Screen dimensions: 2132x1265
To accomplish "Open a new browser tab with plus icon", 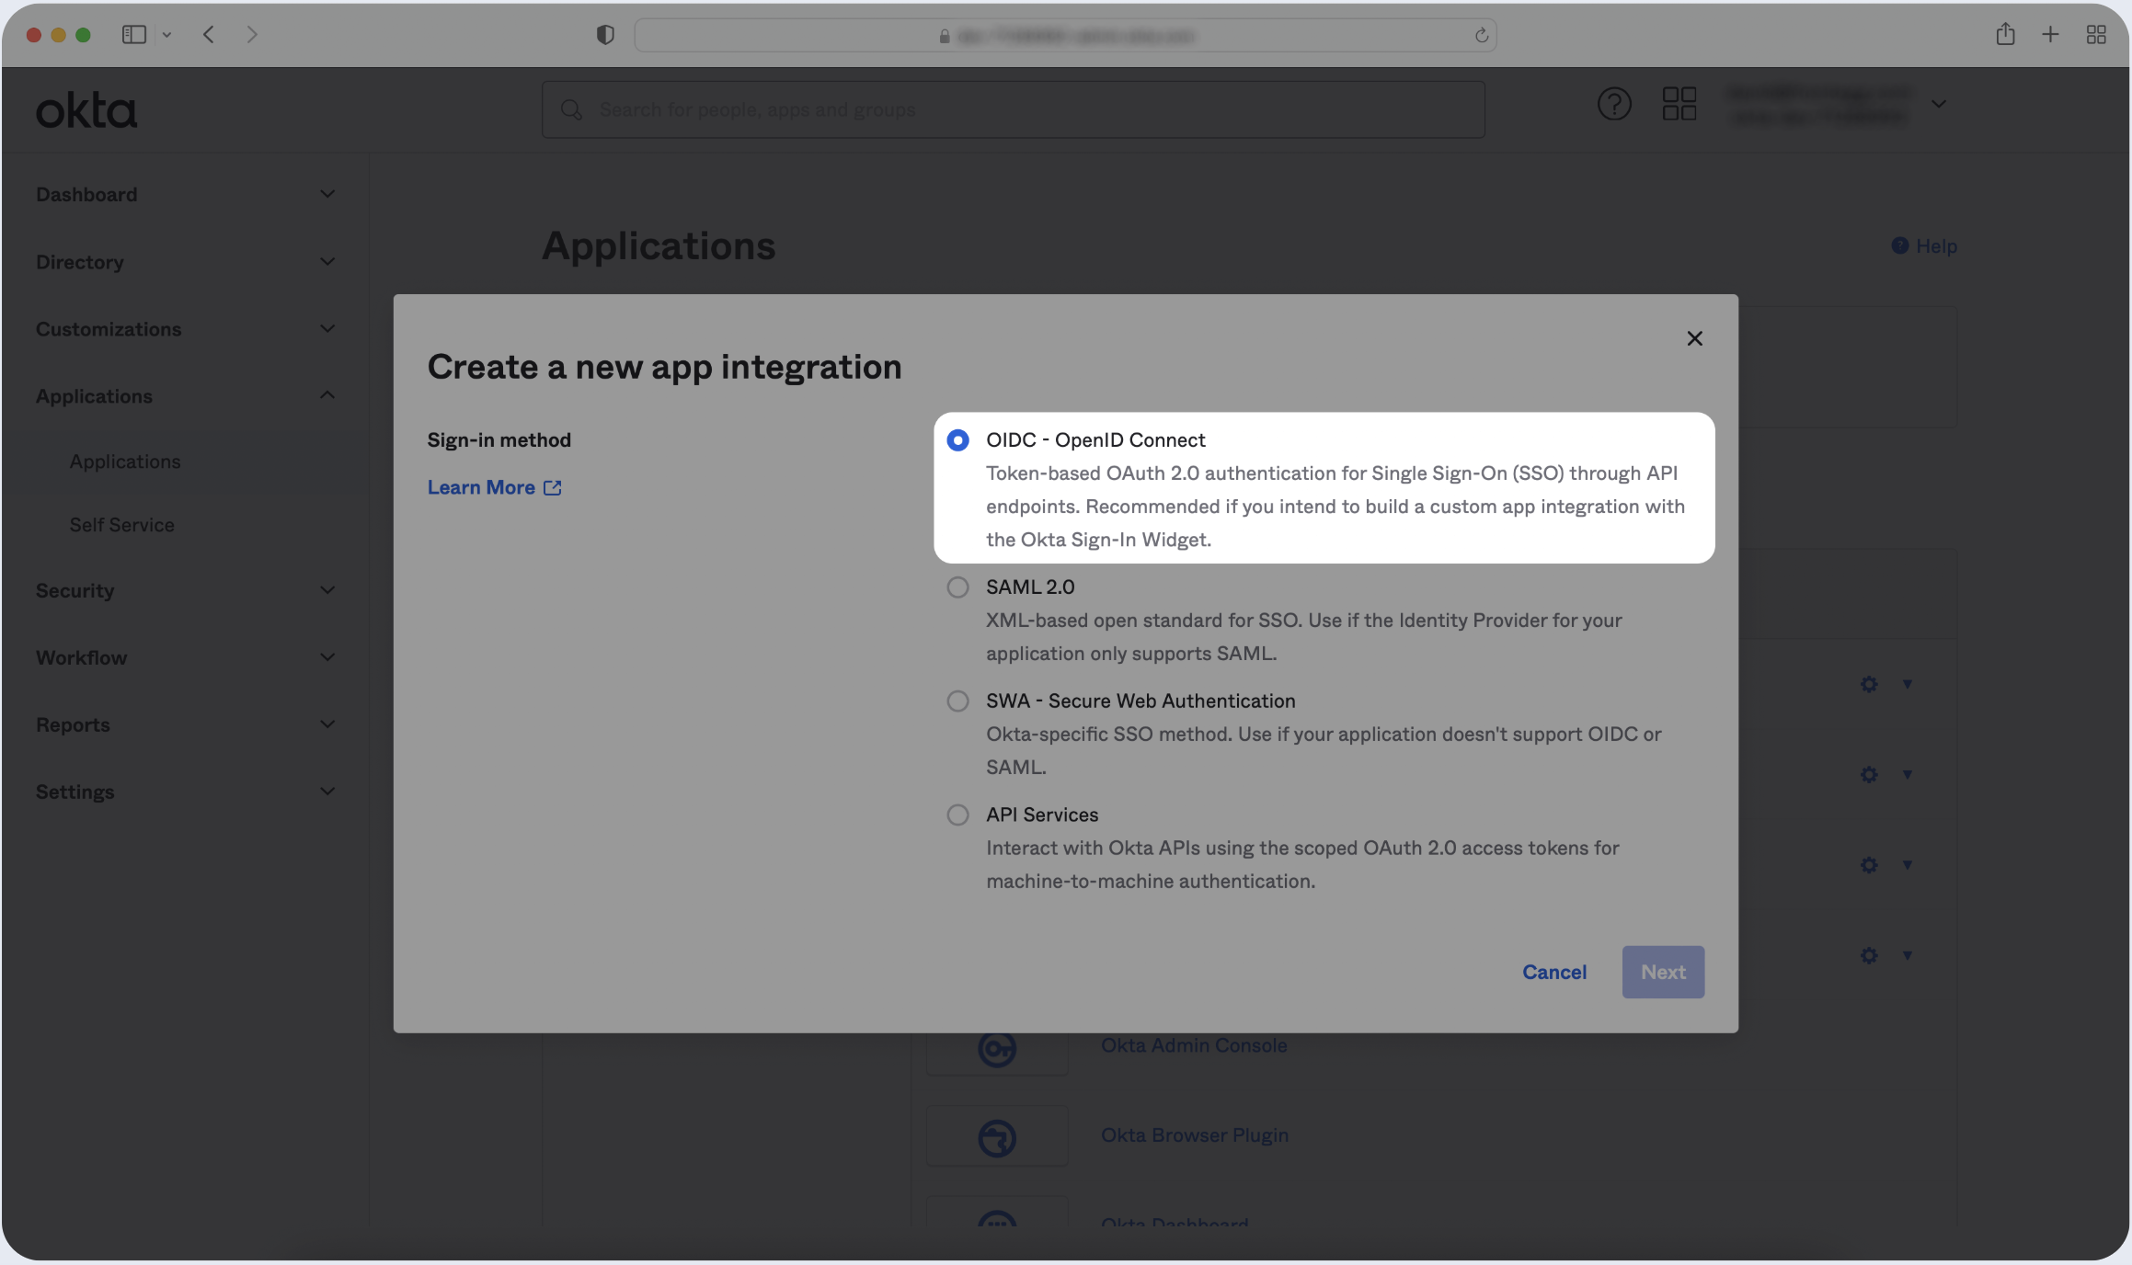I will 2050,35.
